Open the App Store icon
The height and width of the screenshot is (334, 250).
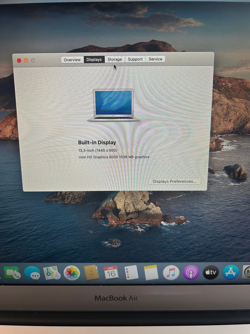click(231, 272)
